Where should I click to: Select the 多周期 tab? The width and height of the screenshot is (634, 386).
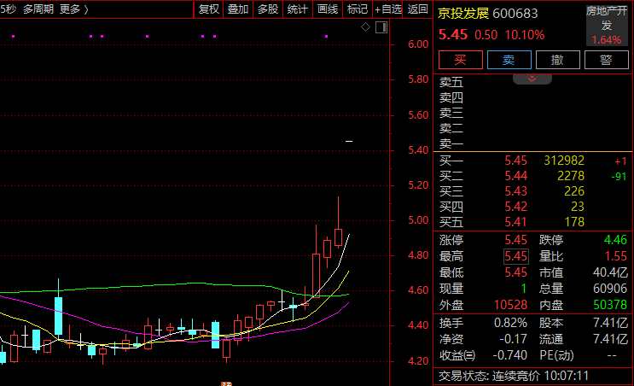point(38,9)
